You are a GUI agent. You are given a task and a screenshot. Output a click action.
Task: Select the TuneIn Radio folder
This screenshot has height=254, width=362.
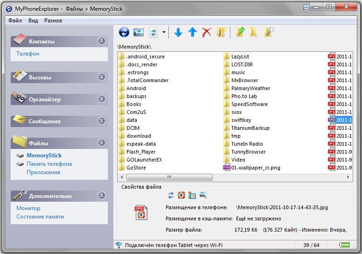click(243, 144)
